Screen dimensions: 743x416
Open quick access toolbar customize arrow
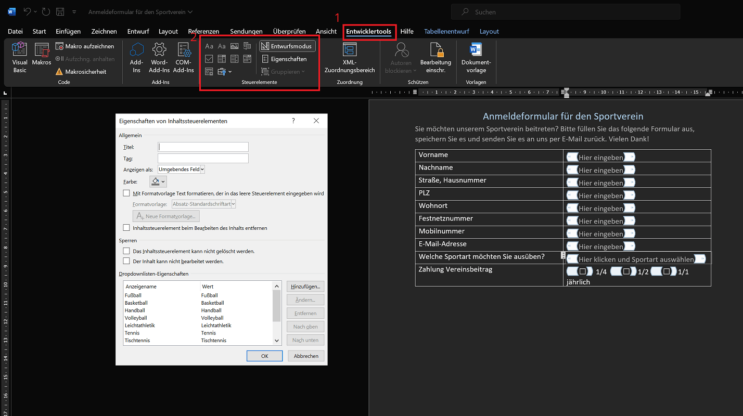click(x=74, y=12)
